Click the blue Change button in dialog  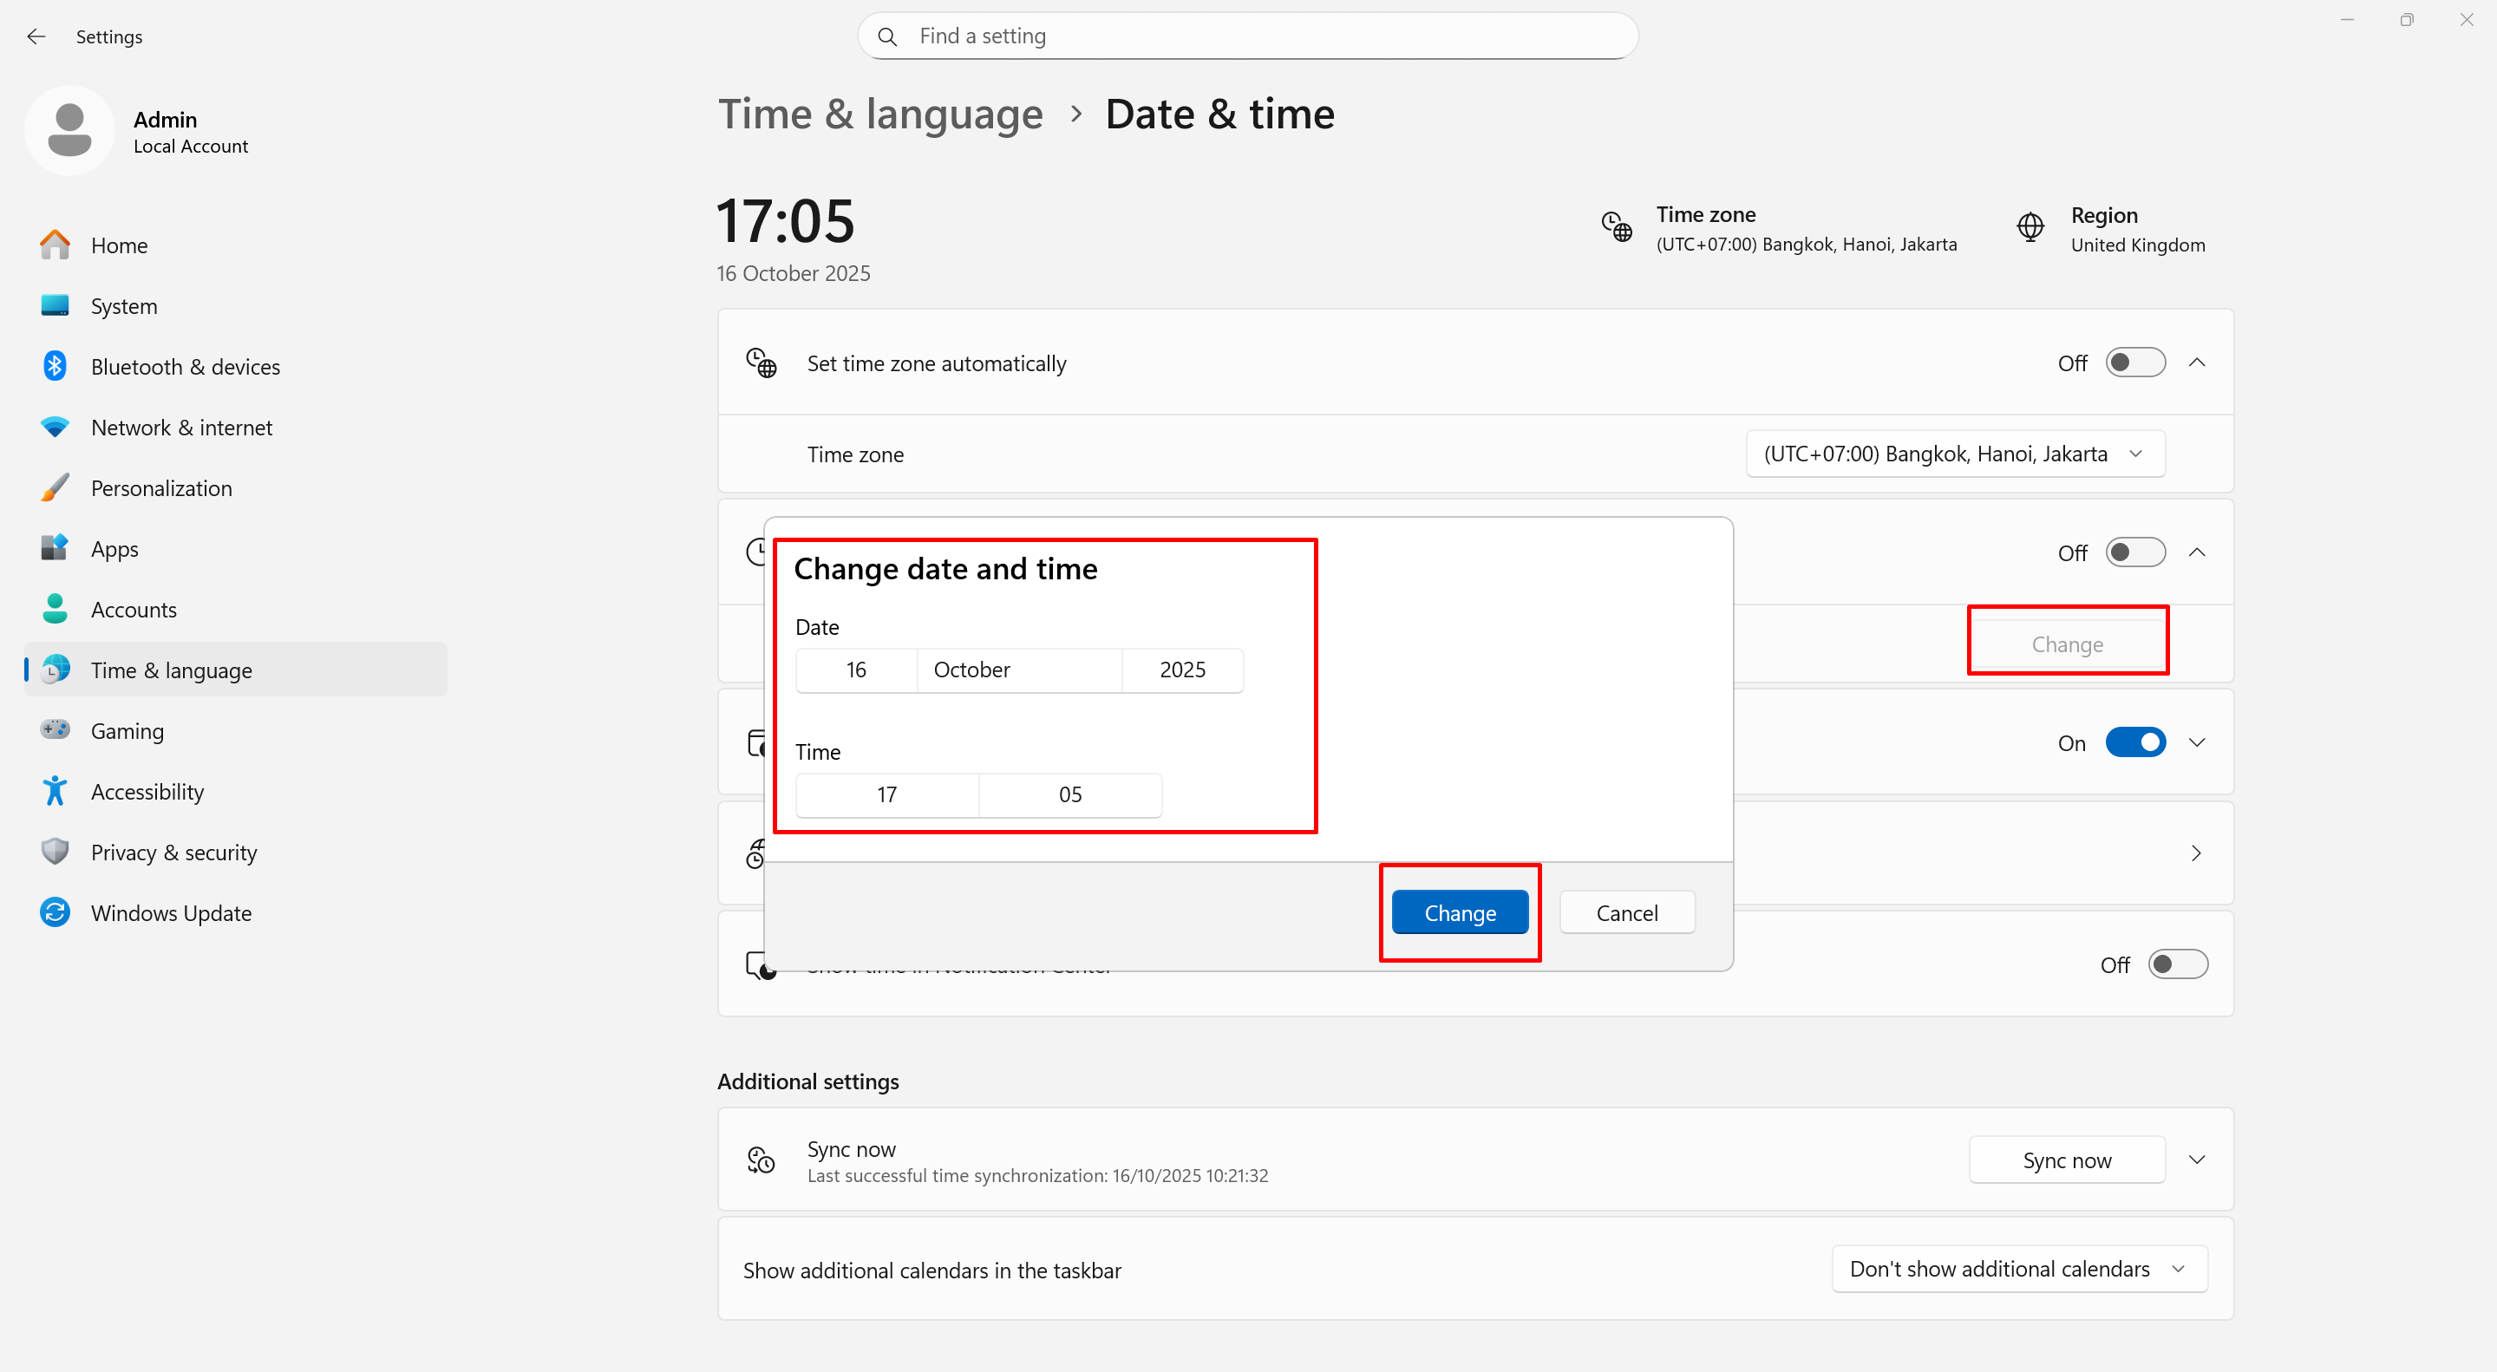[x=1459, y=912]
